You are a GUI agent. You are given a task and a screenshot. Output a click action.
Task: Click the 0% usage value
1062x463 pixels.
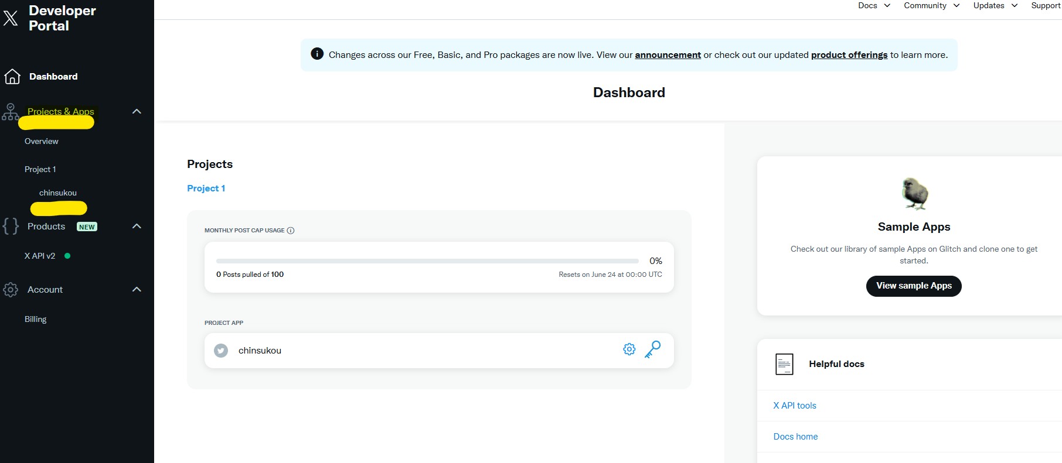click(x=656, y=261)
